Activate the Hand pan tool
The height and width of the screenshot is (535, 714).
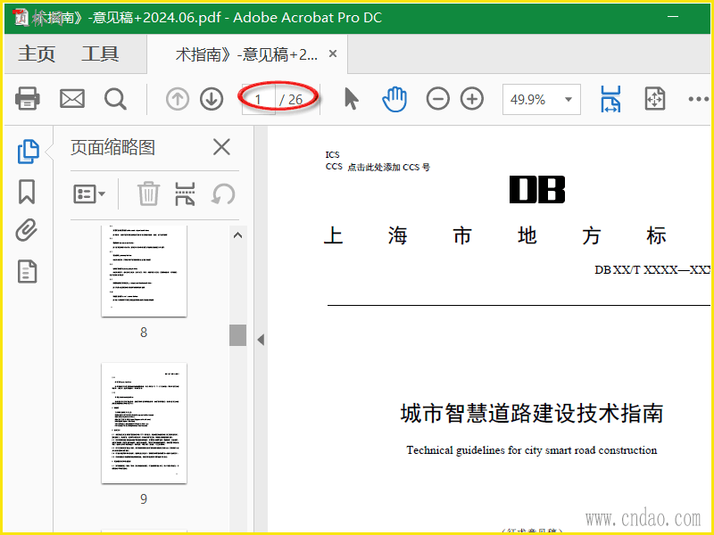point(394,99)
